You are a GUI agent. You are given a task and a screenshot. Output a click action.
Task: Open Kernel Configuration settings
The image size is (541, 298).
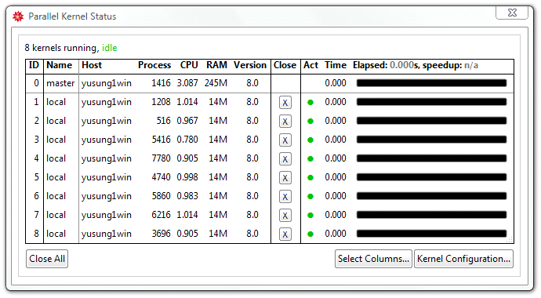[463, 259]
